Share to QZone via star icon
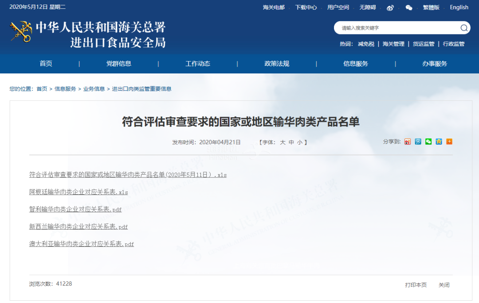The image size is (479, 303). click(439, 142)
